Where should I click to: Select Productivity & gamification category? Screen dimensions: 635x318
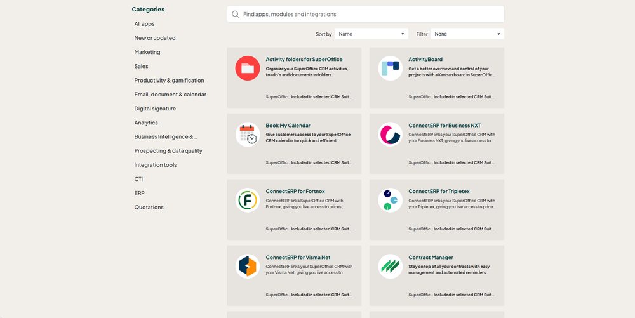[170, 81]
